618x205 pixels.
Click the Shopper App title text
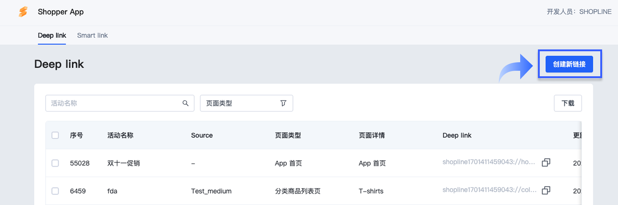61,12
